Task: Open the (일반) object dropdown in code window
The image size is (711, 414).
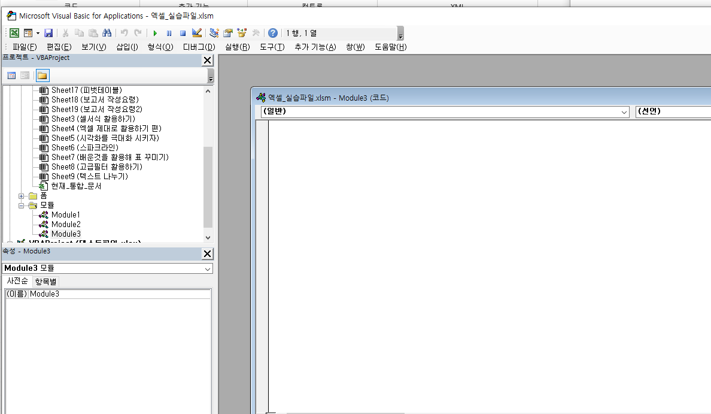Action: click(x=624, y=111)
